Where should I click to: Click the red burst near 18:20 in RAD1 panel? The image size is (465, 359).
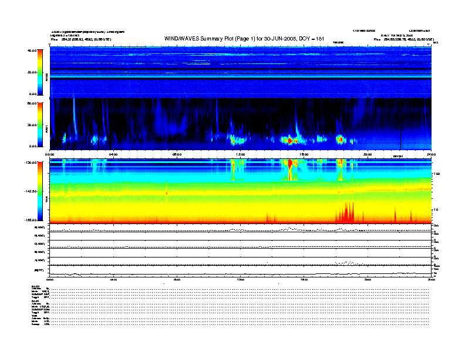tap(341, 139)
